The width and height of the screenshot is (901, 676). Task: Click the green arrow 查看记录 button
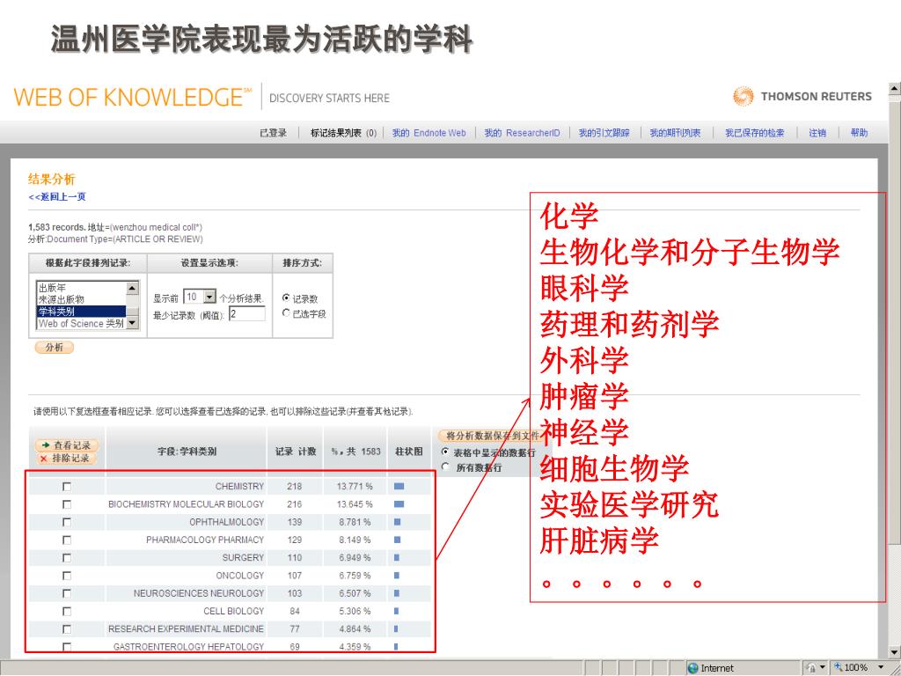67,445
